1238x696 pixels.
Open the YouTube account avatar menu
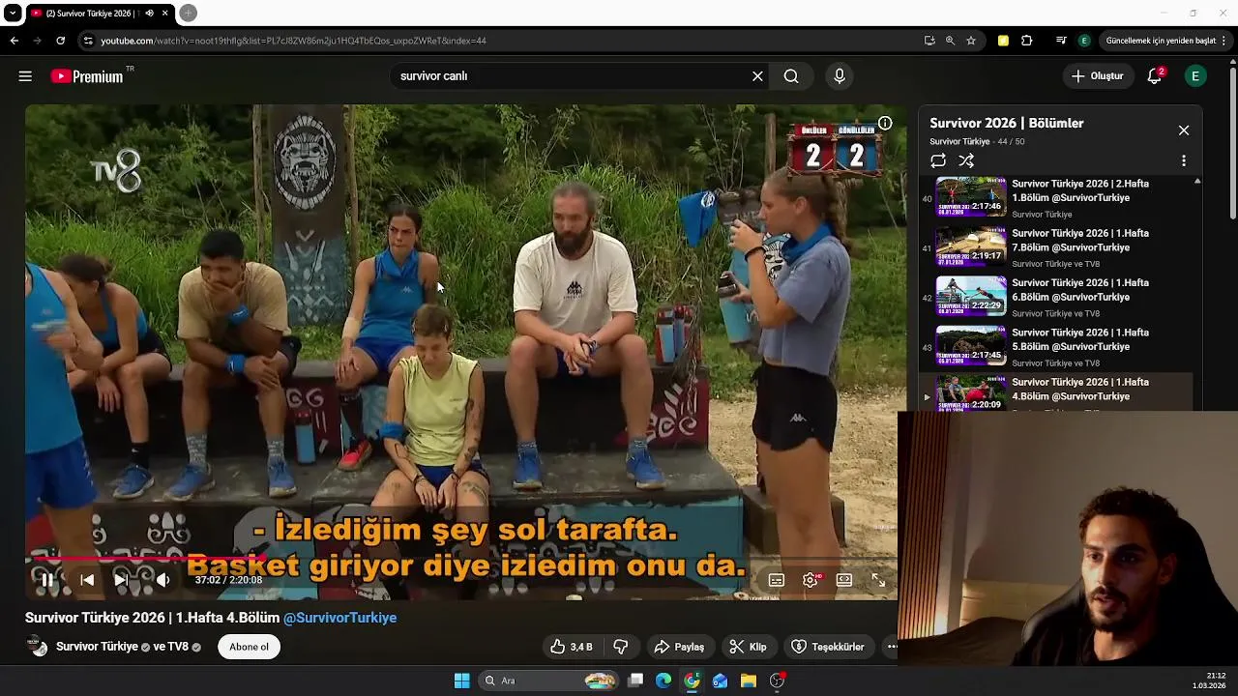coord(1195,76)
